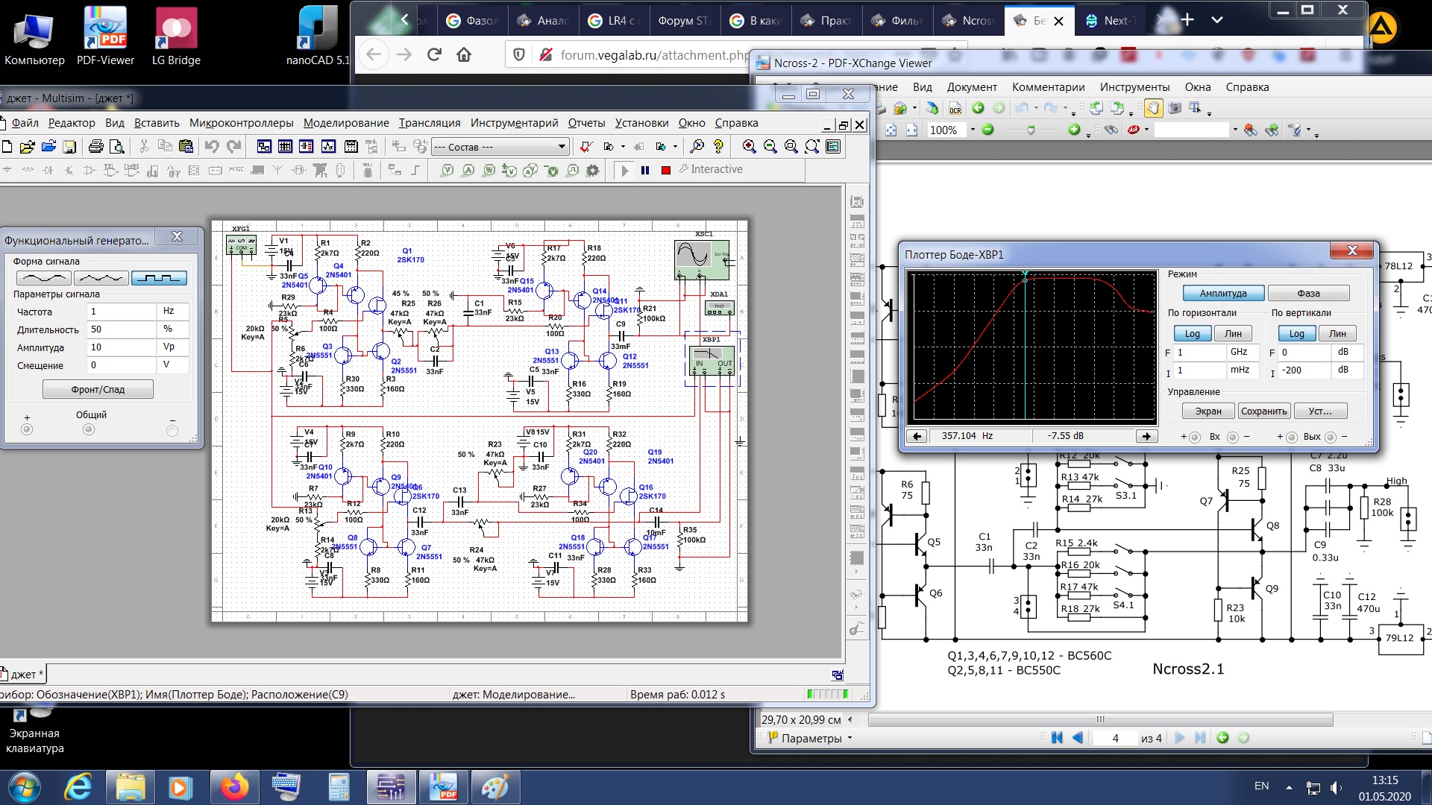Stop the Multisim simulation
This screenshot has height=805, width=1432.
[666, 170]
